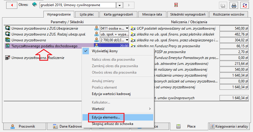Viewport: 253px width, 132px height.
Task: Switch to the Lista płac tab
Action: [87, 14]
